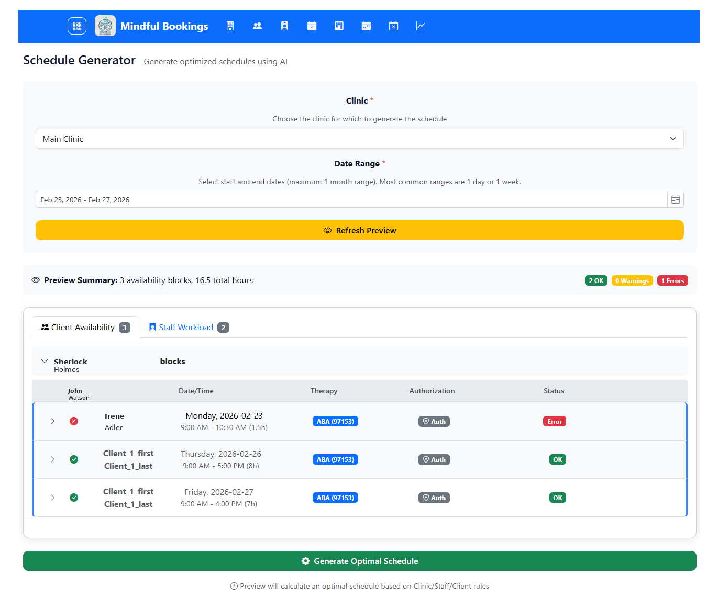Screen dimensions: 718x609
Task: Click the green check on Thursday's availability row
Action: (74, 459)
